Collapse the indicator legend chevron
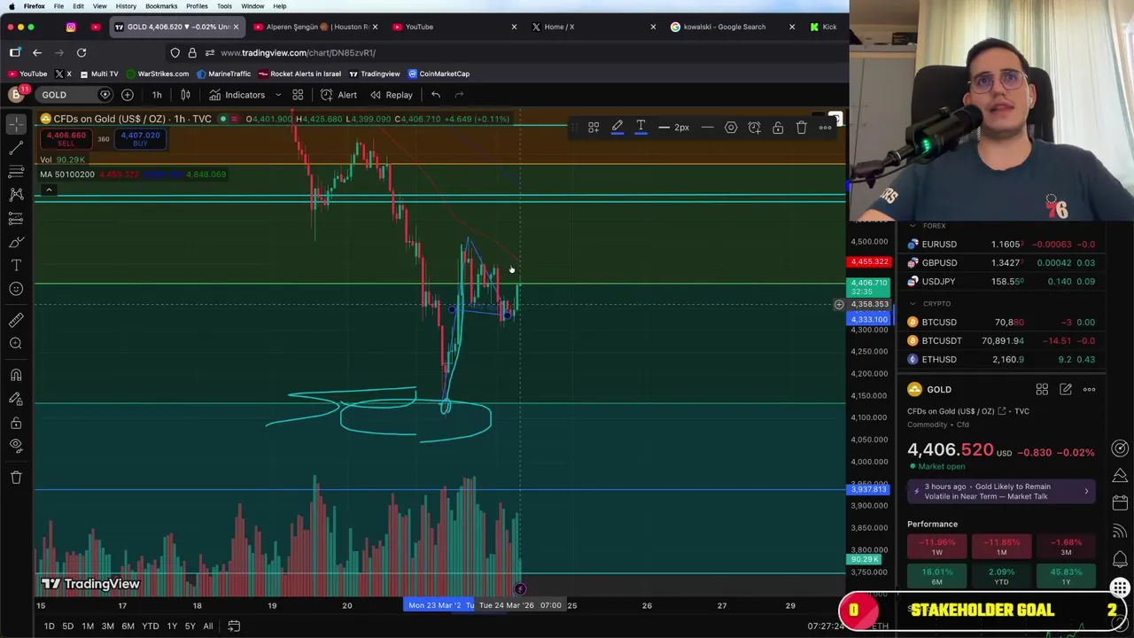 tap(49, 190)
